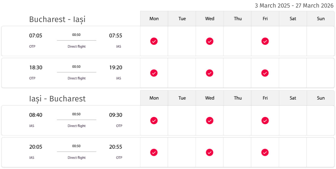The width and height of the screenshot is (336, 169).
Task: Click Monday checkmark for 07:05 OTP flight
Action: pyautogui.click(x=154, y=41)
